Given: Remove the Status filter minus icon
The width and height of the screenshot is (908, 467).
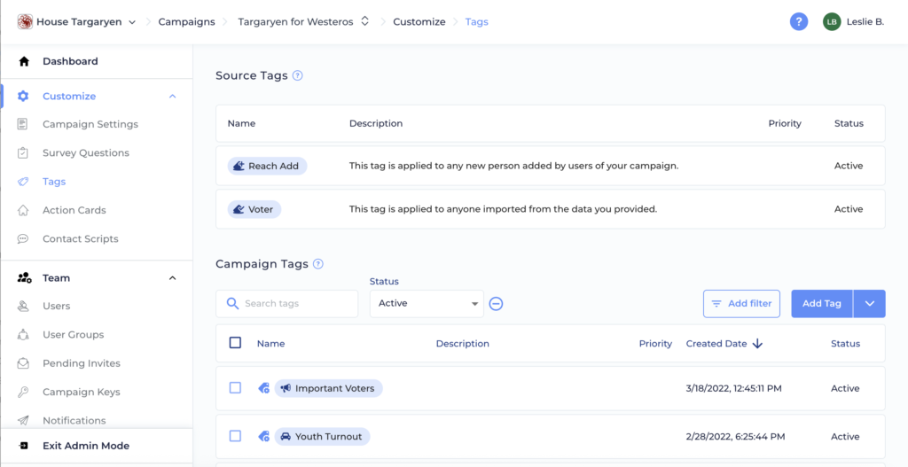Looking at the screenshot, I should 496,304.
